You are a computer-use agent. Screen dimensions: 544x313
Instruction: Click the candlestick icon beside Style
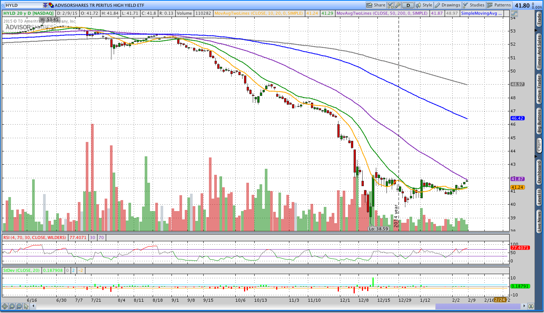[x=418, y=5]
